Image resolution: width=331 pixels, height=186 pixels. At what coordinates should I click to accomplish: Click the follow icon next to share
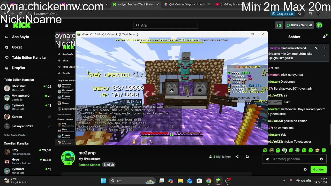247,157
